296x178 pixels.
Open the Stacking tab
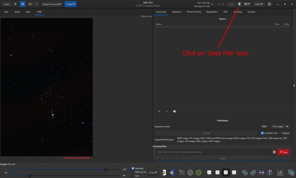[238, 12]
